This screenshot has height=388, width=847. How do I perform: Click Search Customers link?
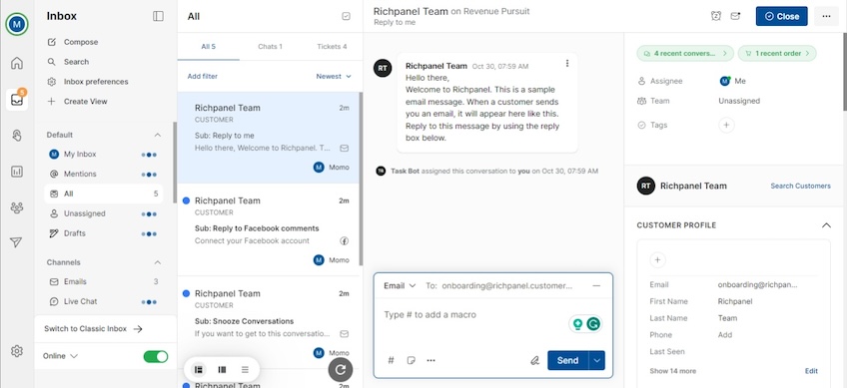tap(800, 186)
